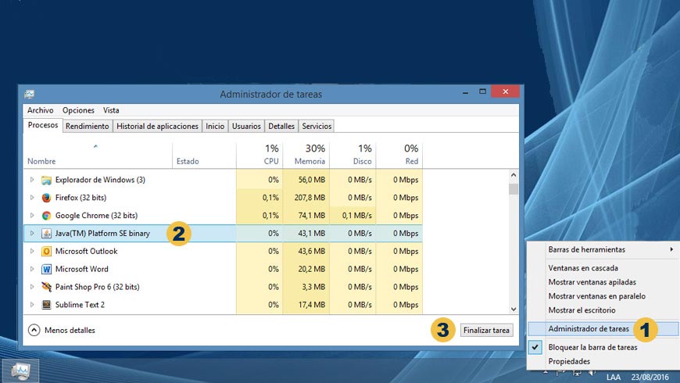680x383 pixels.
Task: Switch to Historial de aplicaciones tab
Action: pos(157,126)
